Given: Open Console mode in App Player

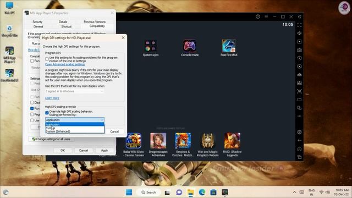Looking at the screenshot, I should [190, 48].
